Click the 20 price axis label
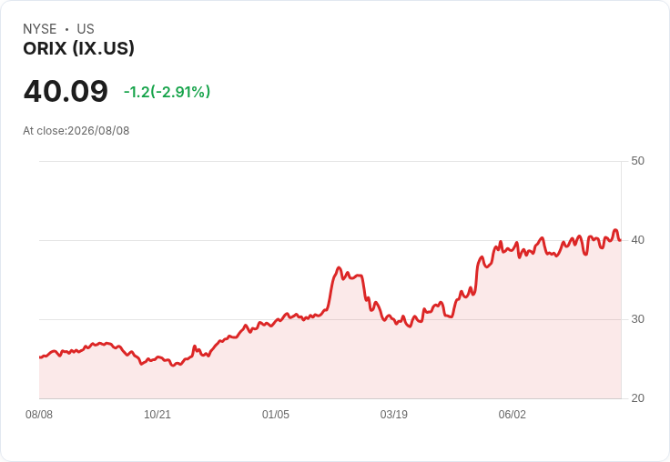 (637, 398)
